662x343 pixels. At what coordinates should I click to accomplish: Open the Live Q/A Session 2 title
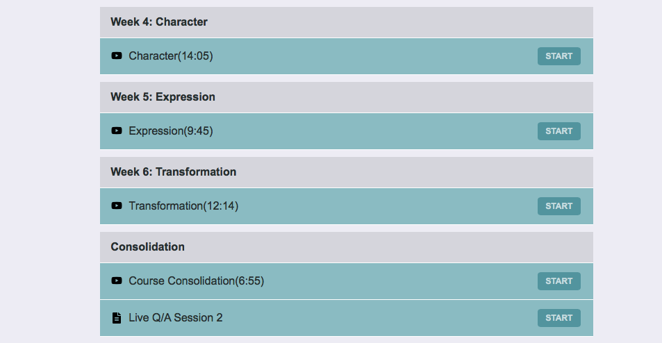176,318
